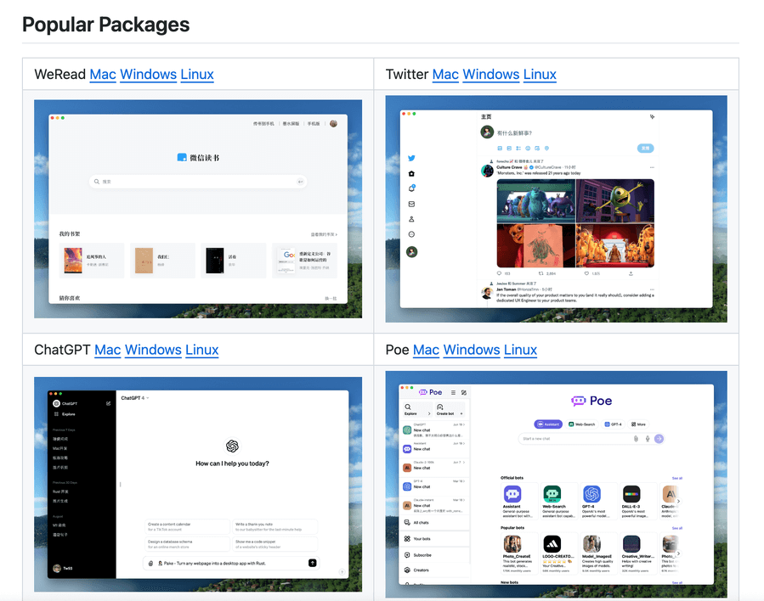
Task: Click the heart like icon under Culture Crave tweet
Action: 586,273
